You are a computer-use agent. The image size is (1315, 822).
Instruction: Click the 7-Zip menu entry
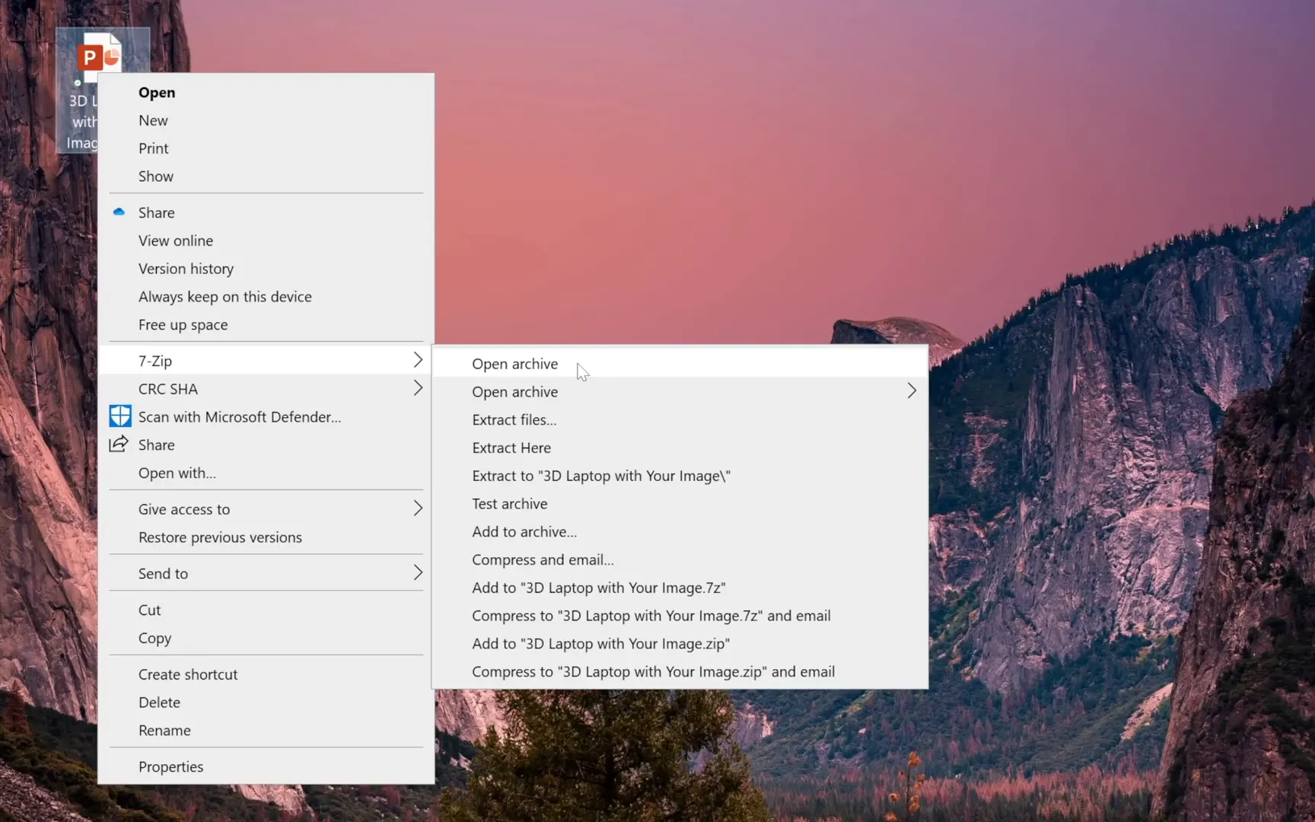click(x=266, y=361)
